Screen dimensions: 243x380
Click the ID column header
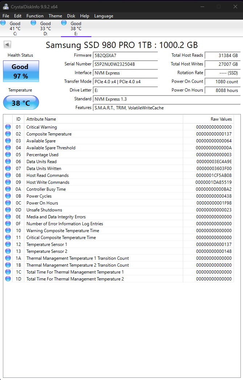[18, 119]
